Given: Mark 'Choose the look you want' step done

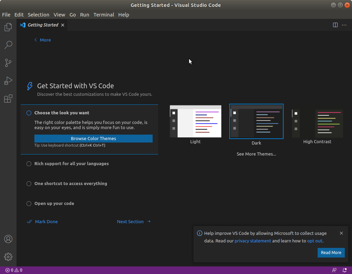Looking at the screenshot, I should tap(29, 113).
